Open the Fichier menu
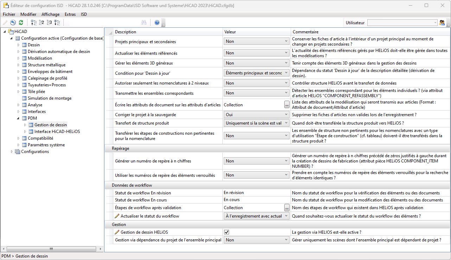Screen dimensions: 451x260 click(9, 14)
